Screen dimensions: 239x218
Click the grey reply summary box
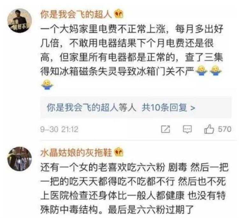(136, 107)
